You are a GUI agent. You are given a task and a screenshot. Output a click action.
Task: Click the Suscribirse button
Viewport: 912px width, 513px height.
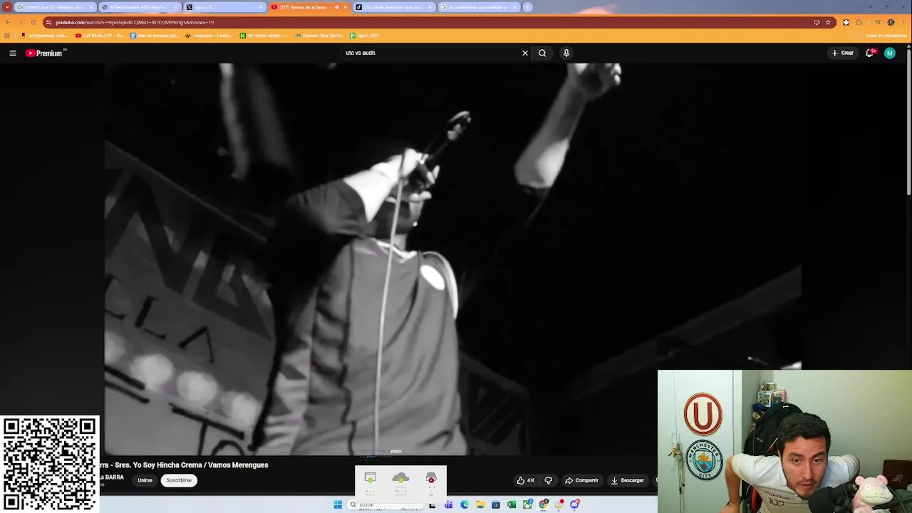coord(179,480)
